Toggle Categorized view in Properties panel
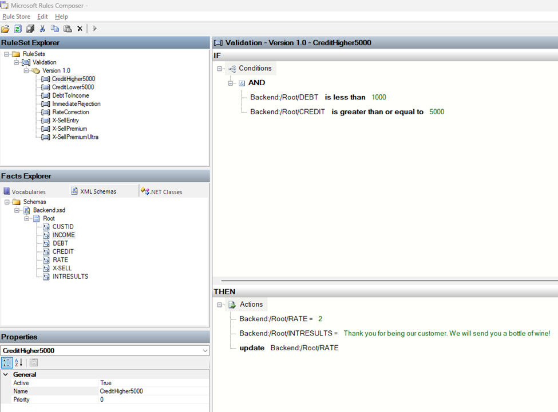The image size is (558, 412). (x=7, y=362)
